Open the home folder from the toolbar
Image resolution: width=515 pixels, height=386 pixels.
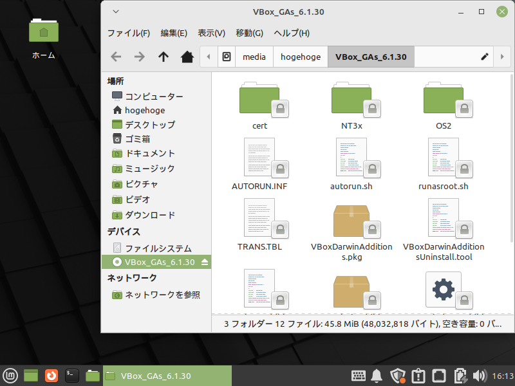tap(187, 57)
